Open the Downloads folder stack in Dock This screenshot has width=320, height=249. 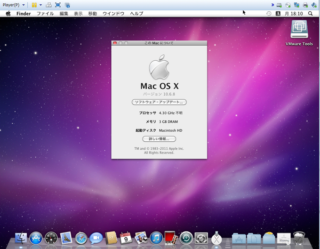click(x=269, y=238)
